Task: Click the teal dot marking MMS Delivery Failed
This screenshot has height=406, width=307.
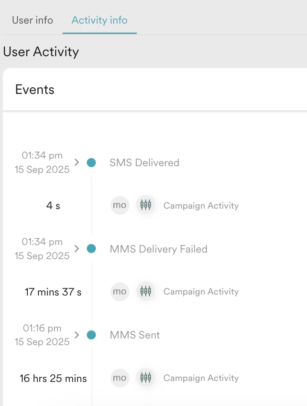Action: click(90, 249)
